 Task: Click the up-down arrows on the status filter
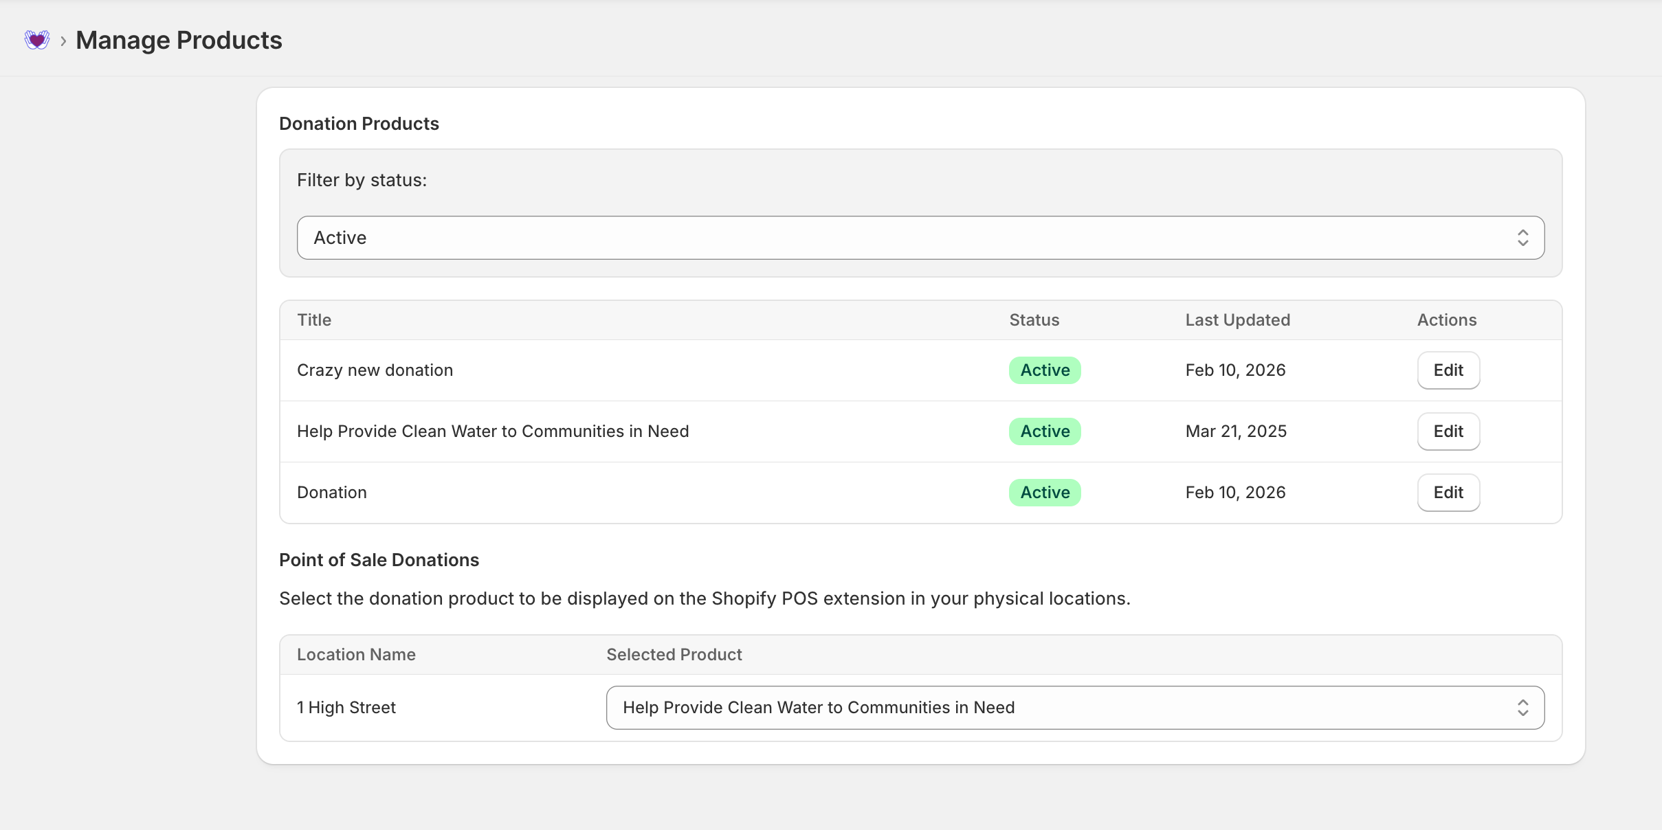pyautogui.click(x=1522, y=238)
